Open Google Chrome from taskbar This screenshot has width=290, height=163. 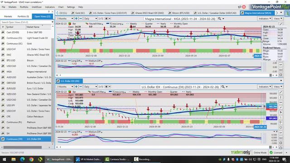[x=31, y=159]
